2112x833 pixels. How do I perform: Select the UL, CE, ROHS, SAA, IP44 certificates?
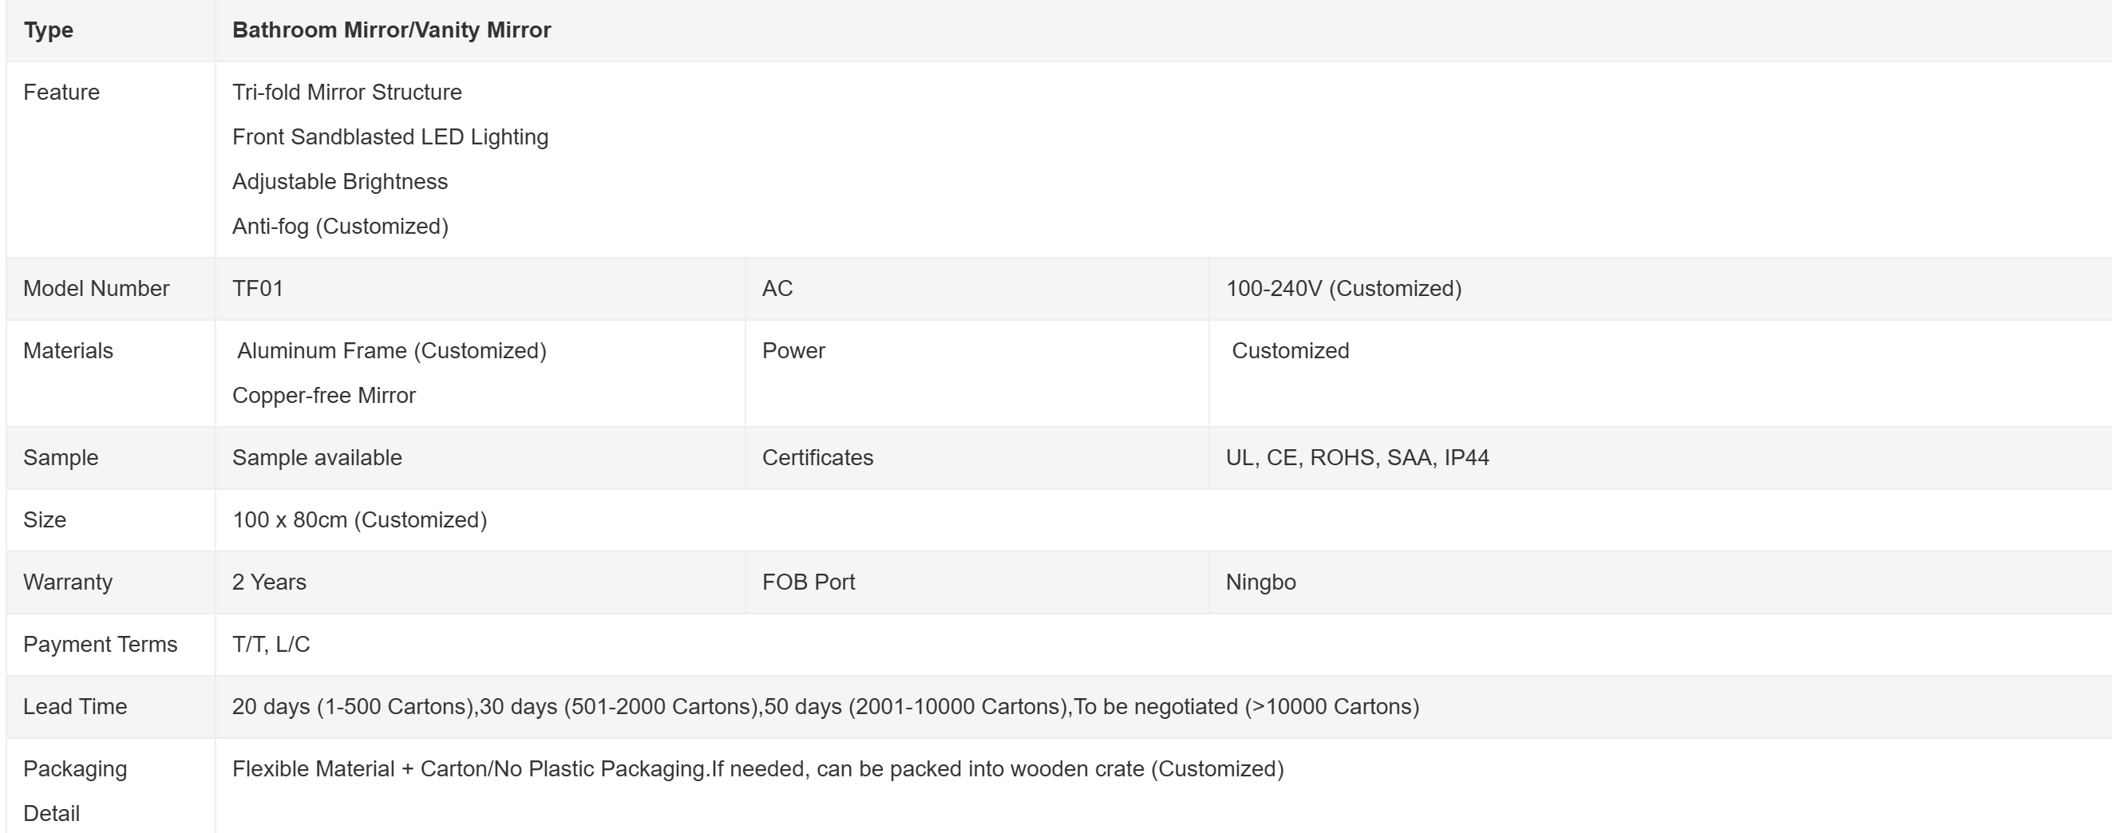point(1357,457)
